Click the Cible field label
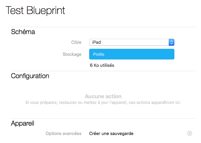The height and width of the screenshot is (143, 201). 76,42
